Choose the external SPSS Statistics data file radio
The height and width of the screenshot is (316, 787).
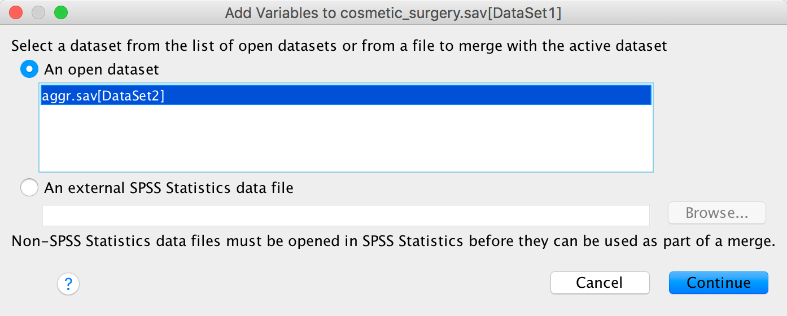pos(29,187)
